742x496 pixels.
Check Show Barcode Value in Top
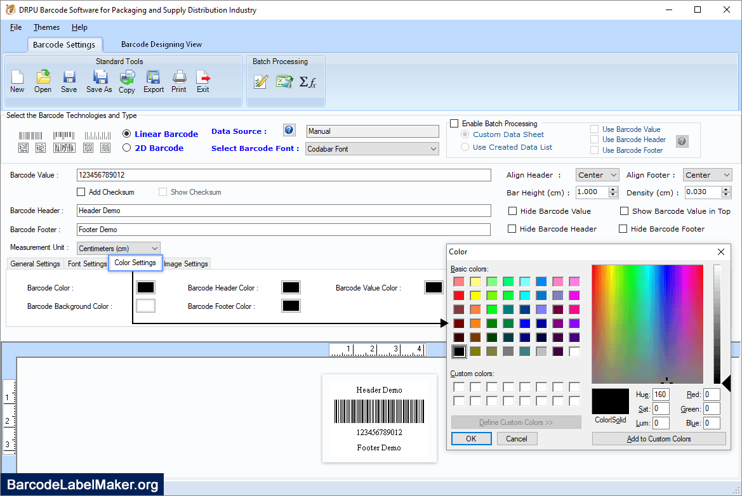tap(624, 211)
